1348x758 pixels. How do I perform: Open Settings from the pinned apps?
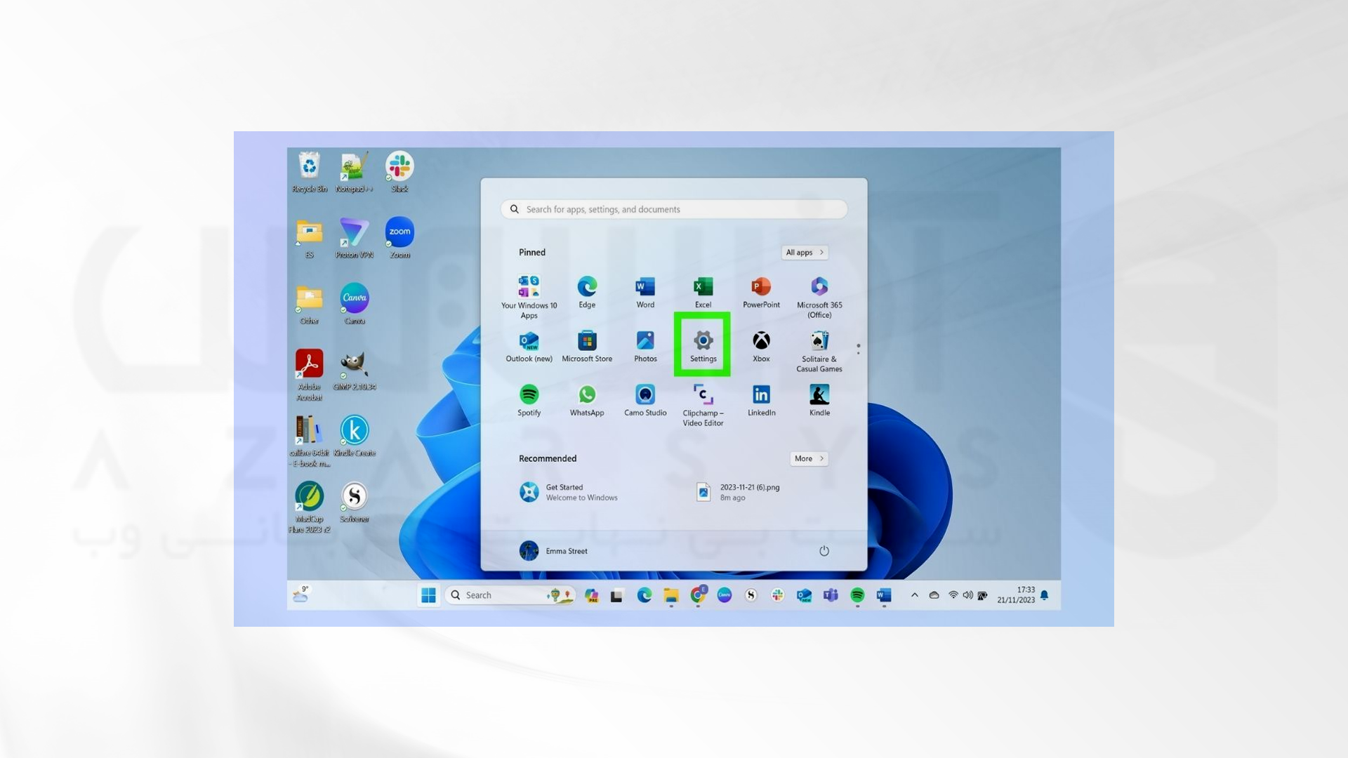703,345
